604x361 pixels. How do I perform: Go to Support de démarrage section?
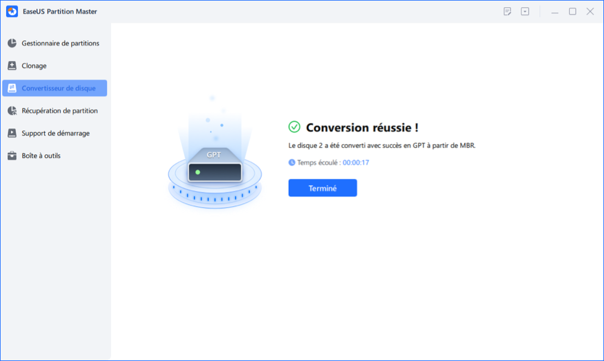click(55, 133)
